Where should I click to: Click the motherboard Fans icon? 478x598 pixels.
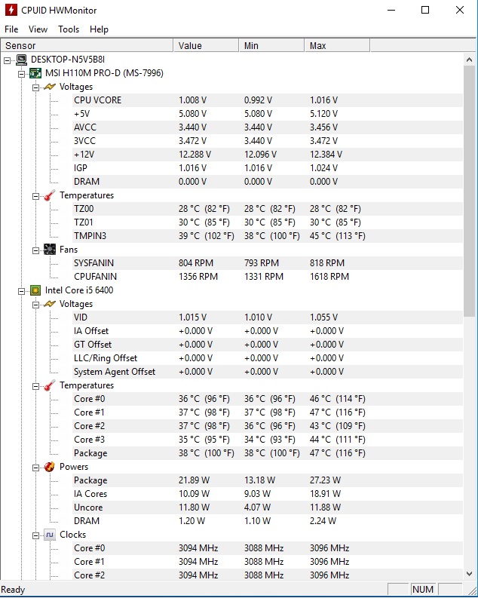point(49,250)
